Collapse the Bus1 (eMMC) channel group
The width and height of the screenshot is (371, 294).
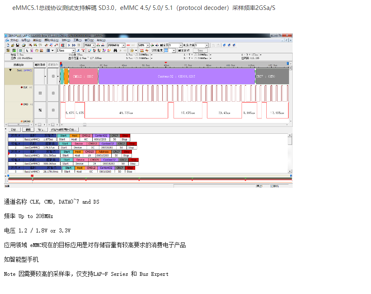(10, 70)
